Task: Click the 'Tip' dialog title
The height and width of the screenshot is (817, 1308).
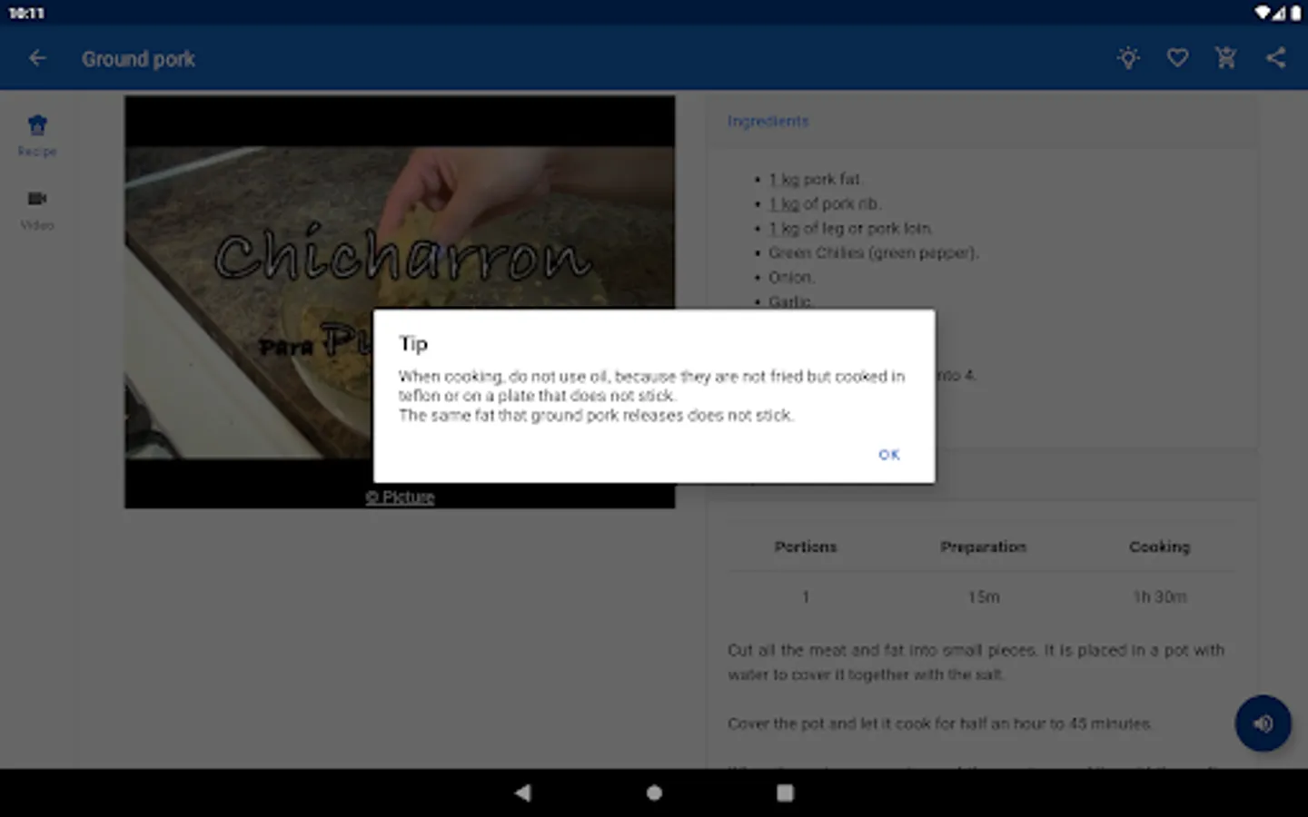Action: [413, 344]
